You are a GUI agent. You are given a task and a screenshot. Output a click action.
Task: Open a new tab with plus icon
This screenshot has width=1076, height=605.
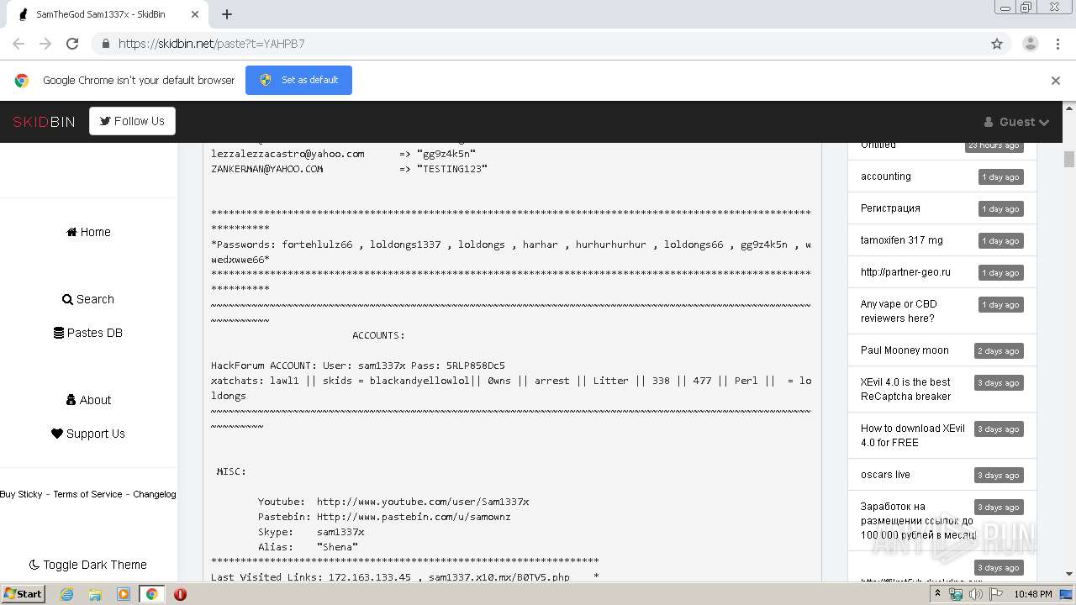coord(227,14)
